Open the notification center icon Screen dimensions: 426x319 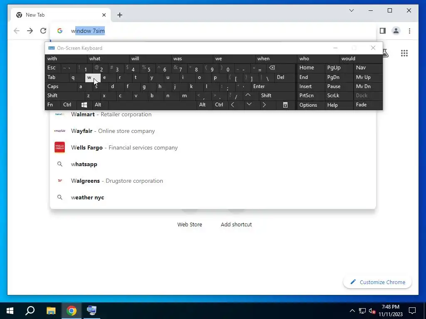click(x=412, y=311)
